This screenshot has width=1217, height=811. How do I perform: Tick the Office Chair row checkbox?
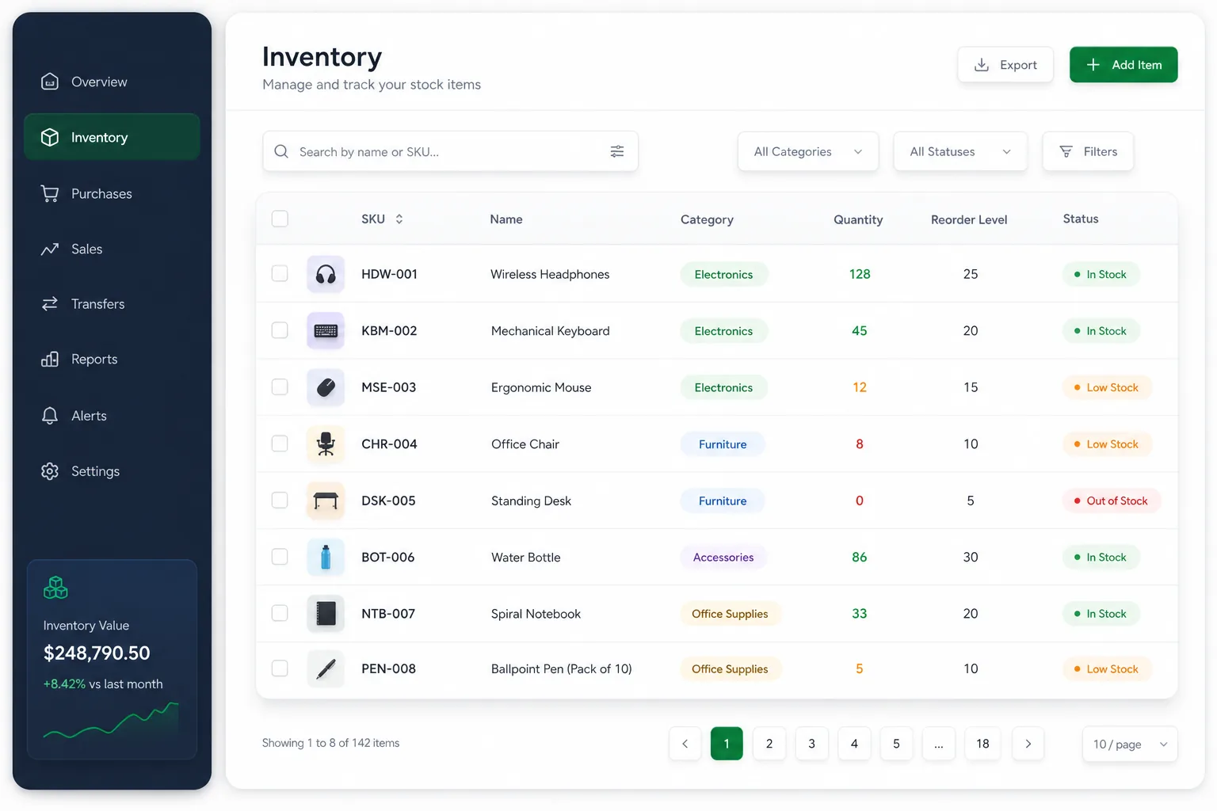280,444
